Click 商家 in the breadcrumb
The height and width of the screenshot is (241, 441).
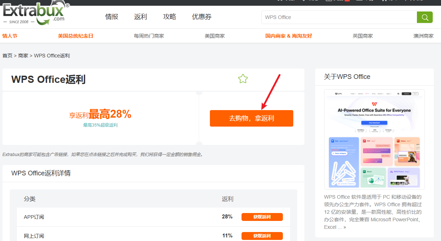23,56
